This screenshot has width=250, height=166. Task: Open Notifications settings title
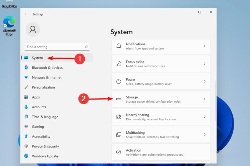[x=136, y=44]
